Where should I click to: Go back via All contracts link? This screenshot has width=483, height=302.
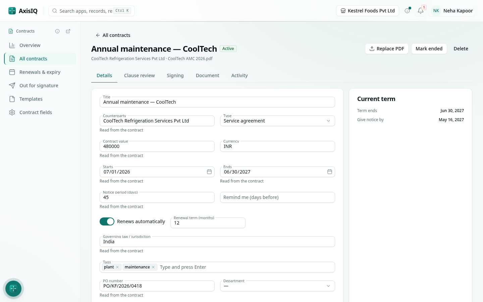coord(113,35)
